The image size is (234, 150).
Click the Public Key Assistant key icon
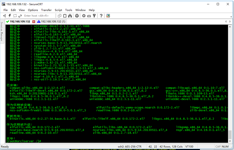[94, 16]
